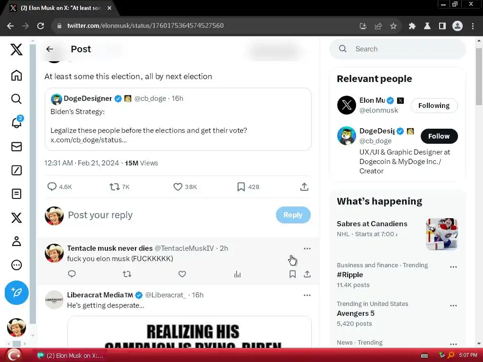Open Notifications bell with 2 badge
The height and width of the screenshot is (362, 483).
17,122
